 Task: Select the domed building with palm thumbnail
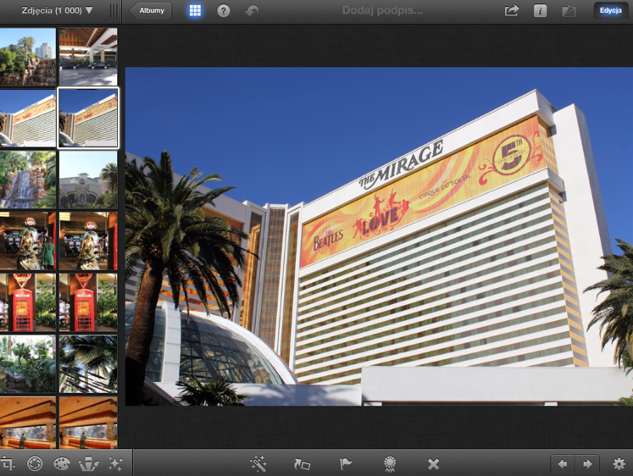click(x=88, y=180)
